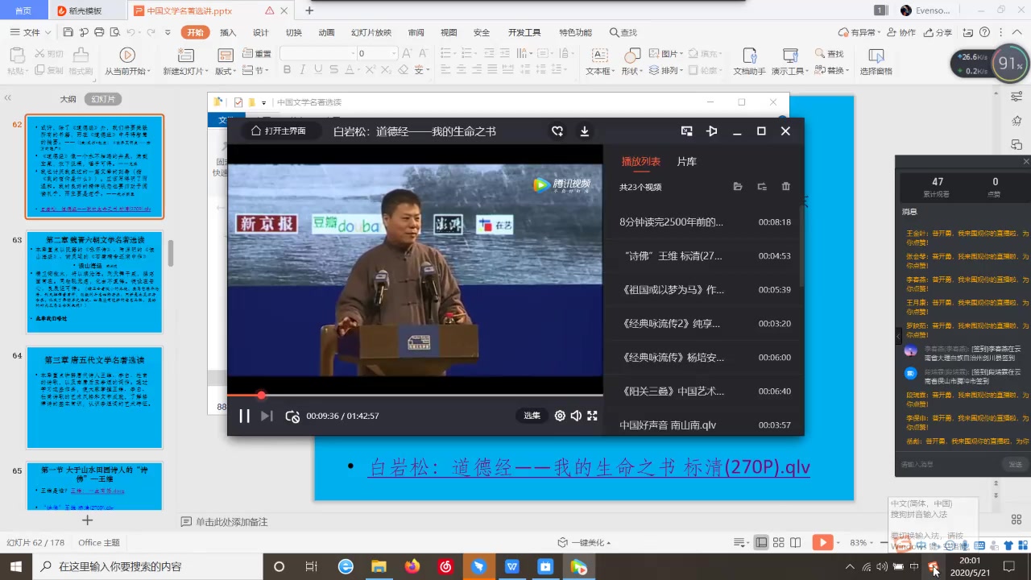Play "诗佛"王维 标清 playlist item
Screen dimensions: 1031x580
(703, 255)
